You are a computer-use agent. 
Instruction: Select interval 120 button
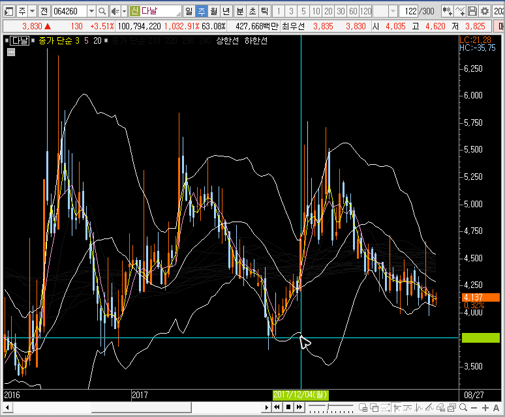point(365,12)
